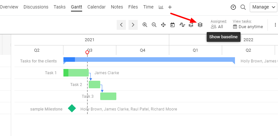Click the Tasks for the clients label

click(38, 61)
